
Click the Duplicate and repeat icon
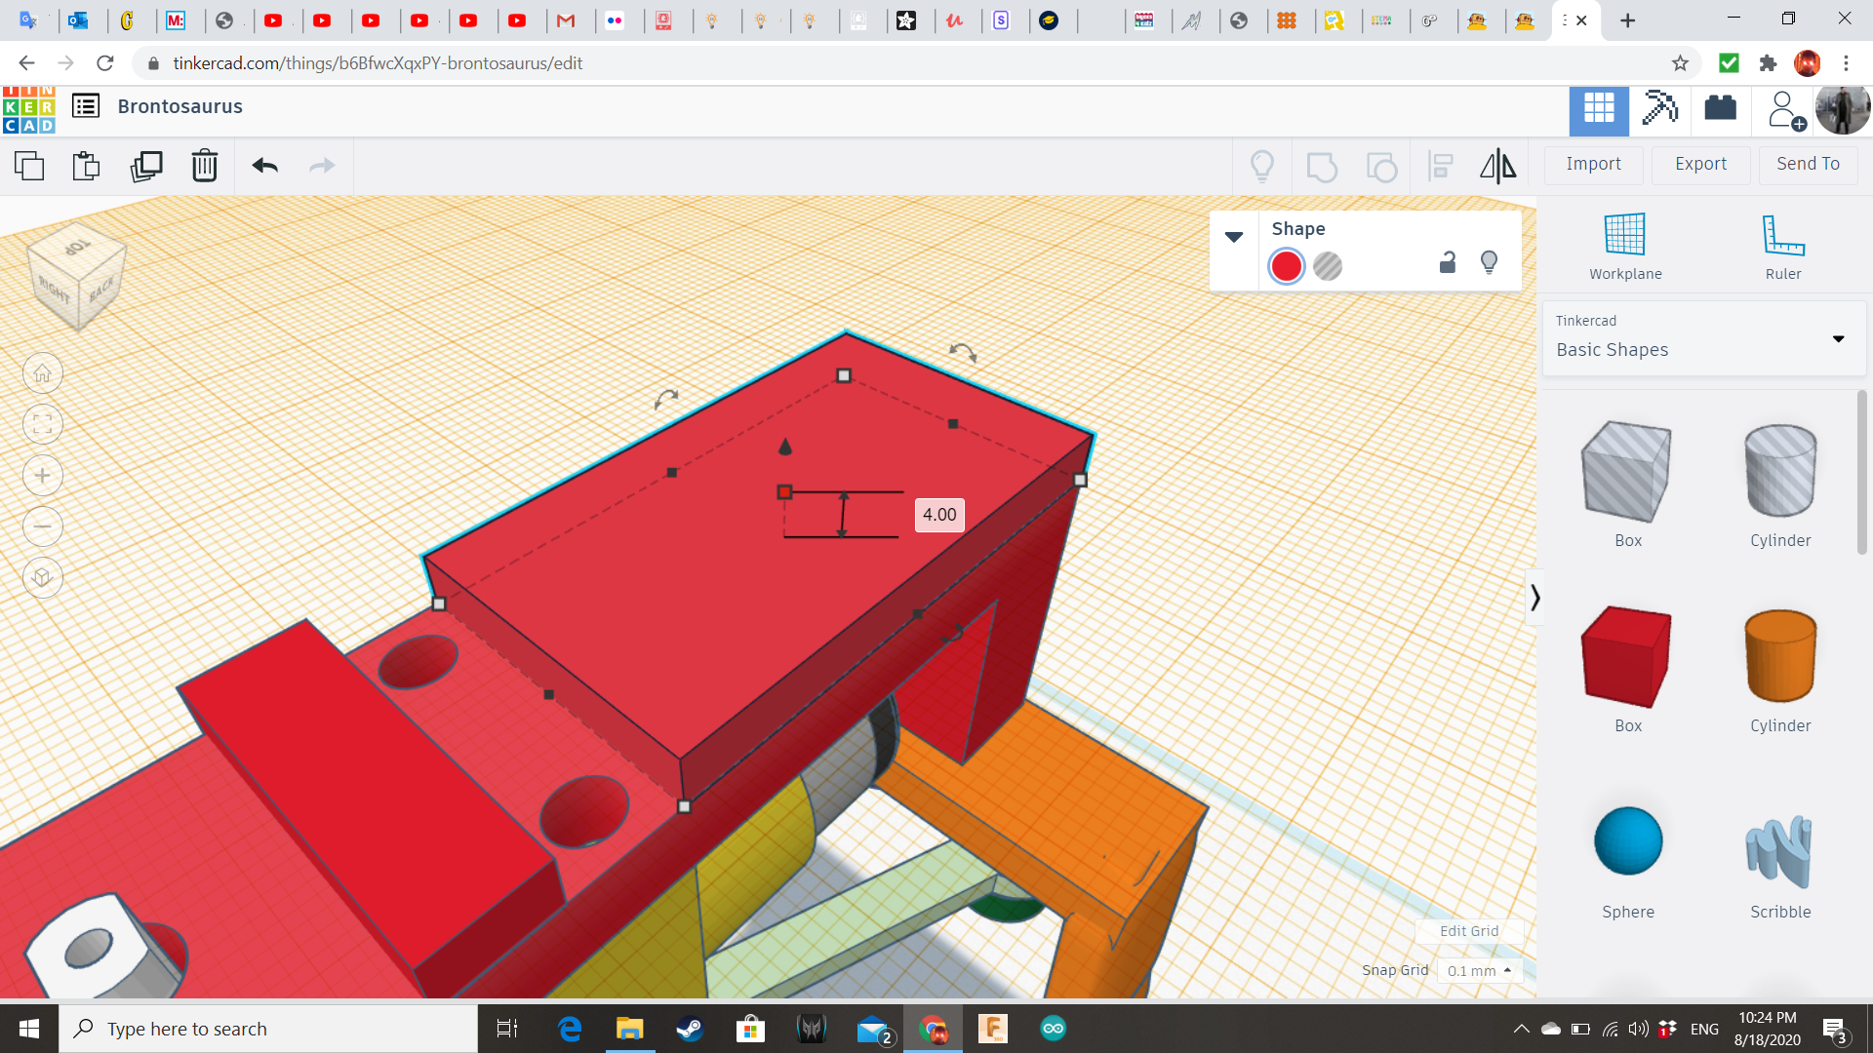click(146, 166)
